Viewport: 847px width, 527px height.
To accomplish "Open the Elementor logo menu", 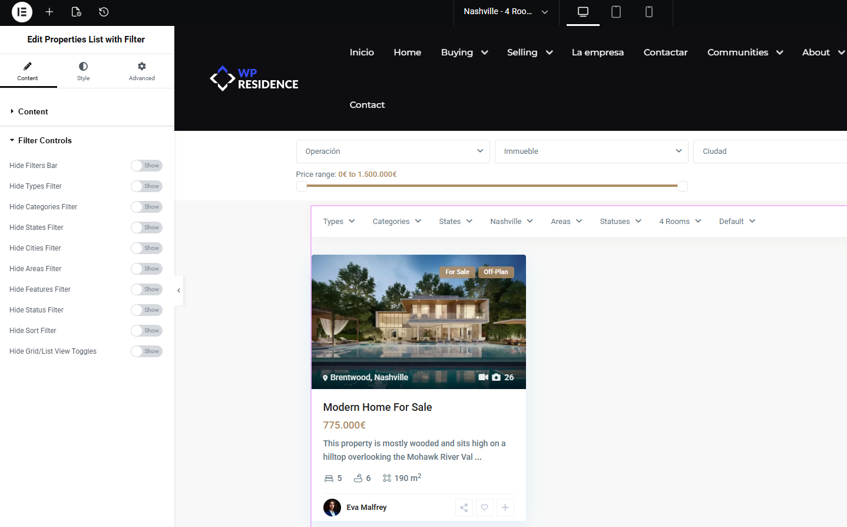I will [x=22, y=12].
